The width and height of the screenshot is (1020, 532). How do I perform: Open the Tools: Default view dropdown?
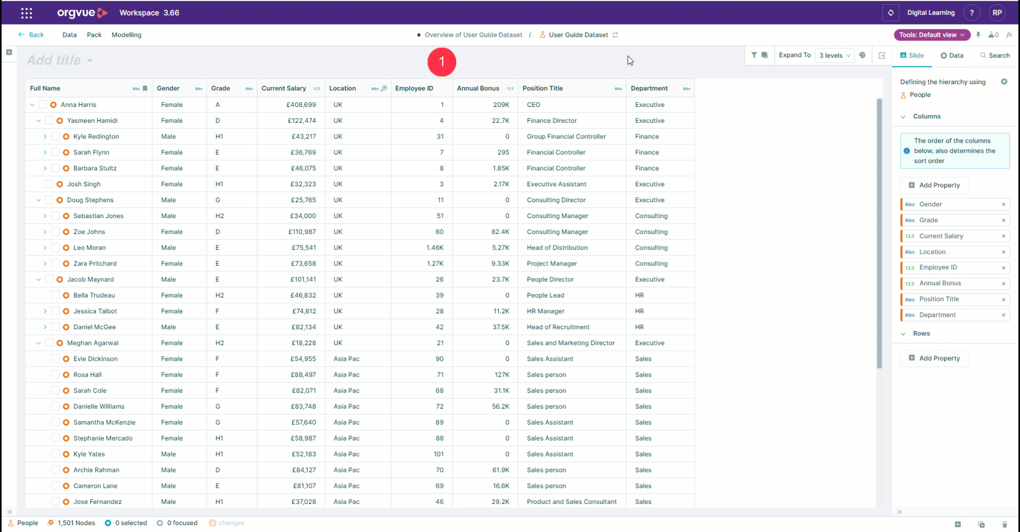[932, 35]
